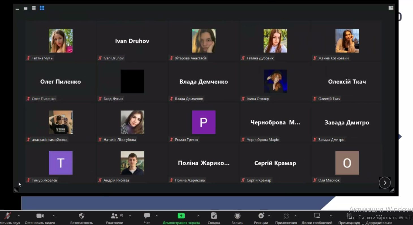Select the two-row stacked view icon
413x225 pixels.
click(34, 8)
